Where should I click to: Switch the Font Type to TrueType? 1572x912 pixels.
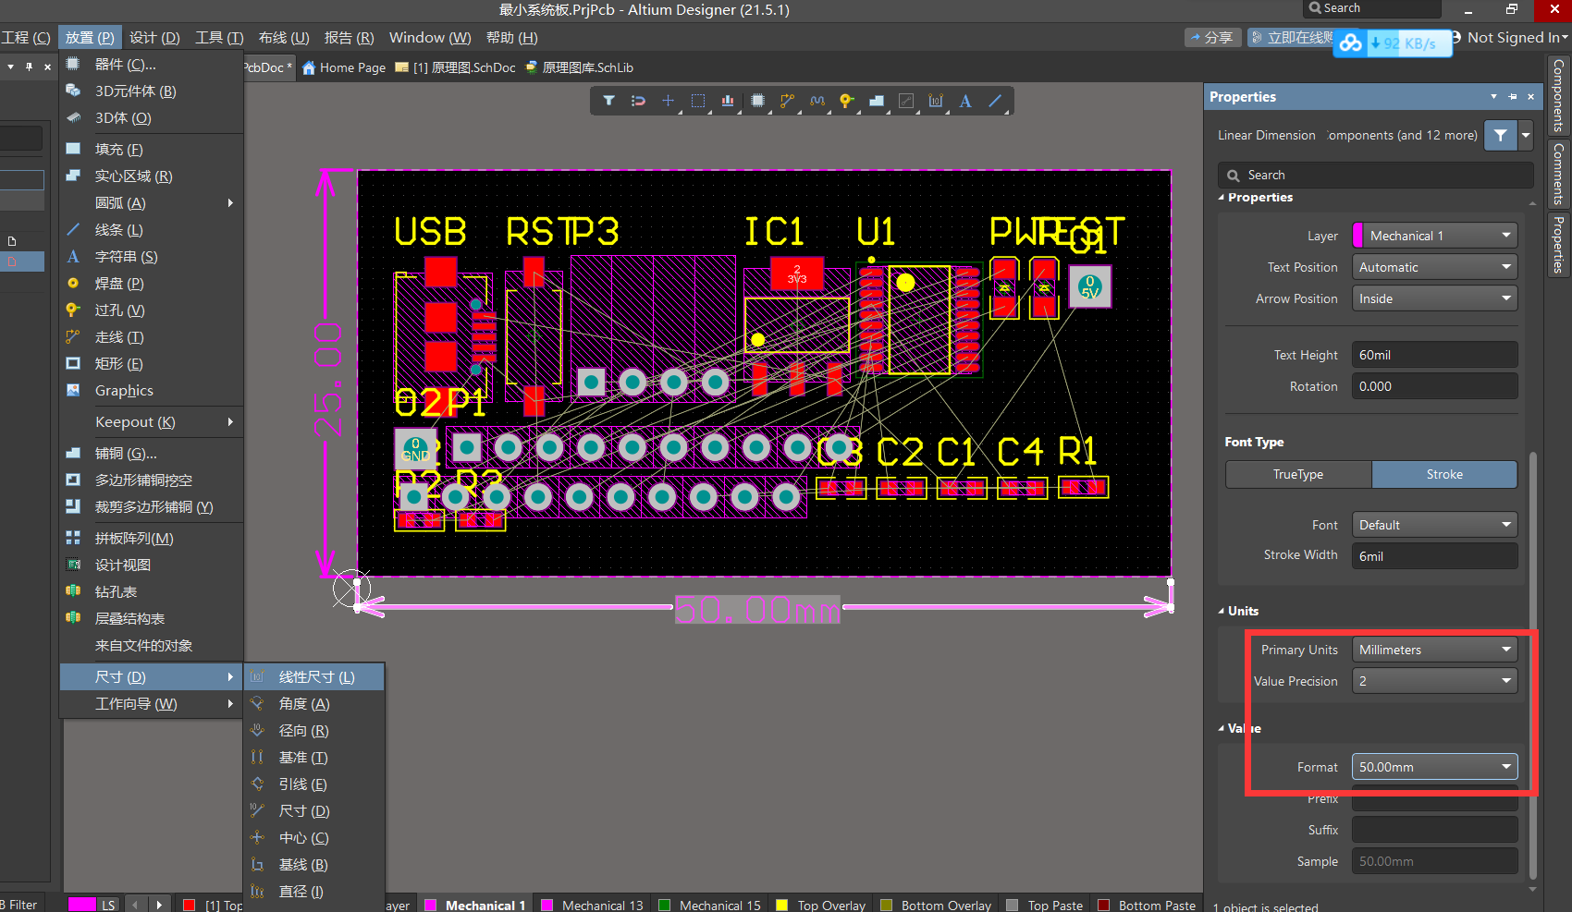1297,474
